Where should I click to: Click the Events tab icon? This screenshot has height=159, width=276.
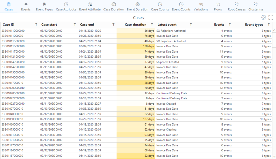pyautogui.click(x=26, y=4)
